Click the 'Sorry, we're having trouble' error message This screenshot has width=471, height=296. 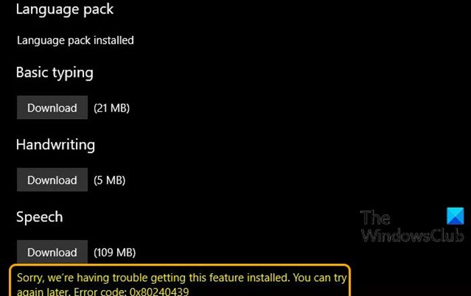coord(182,284)
